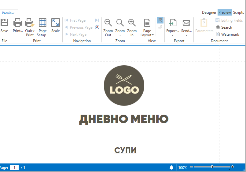Open the navigation pane compass icon

click(x=97, y=27)
